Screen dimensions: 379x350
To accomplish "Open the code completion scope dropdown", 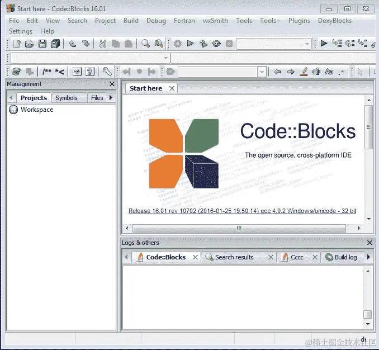I will tap(165, 58).
